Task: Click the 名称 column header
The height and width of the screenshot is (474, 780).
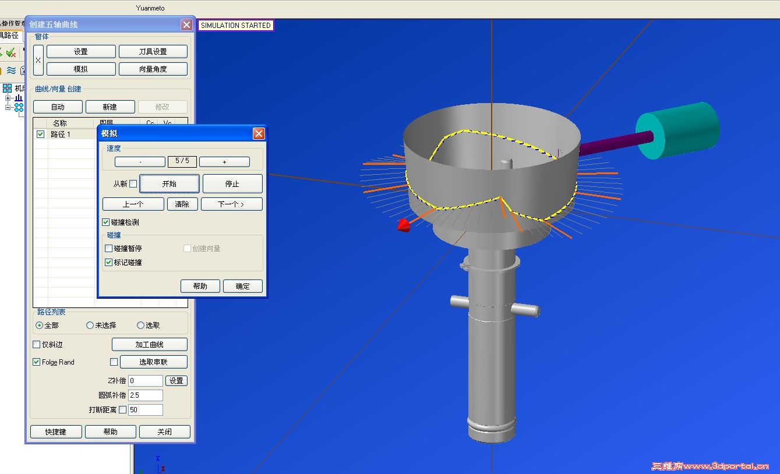Action: [x=60, y=123]
